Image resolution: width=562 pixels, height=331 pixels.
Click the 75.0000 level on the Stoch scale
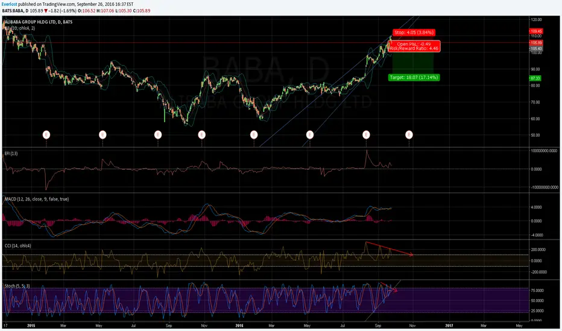click(538, 291)
